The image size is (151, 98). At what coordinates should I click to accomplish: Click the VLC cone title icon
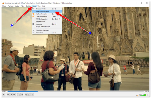click(x=3, y=3)
